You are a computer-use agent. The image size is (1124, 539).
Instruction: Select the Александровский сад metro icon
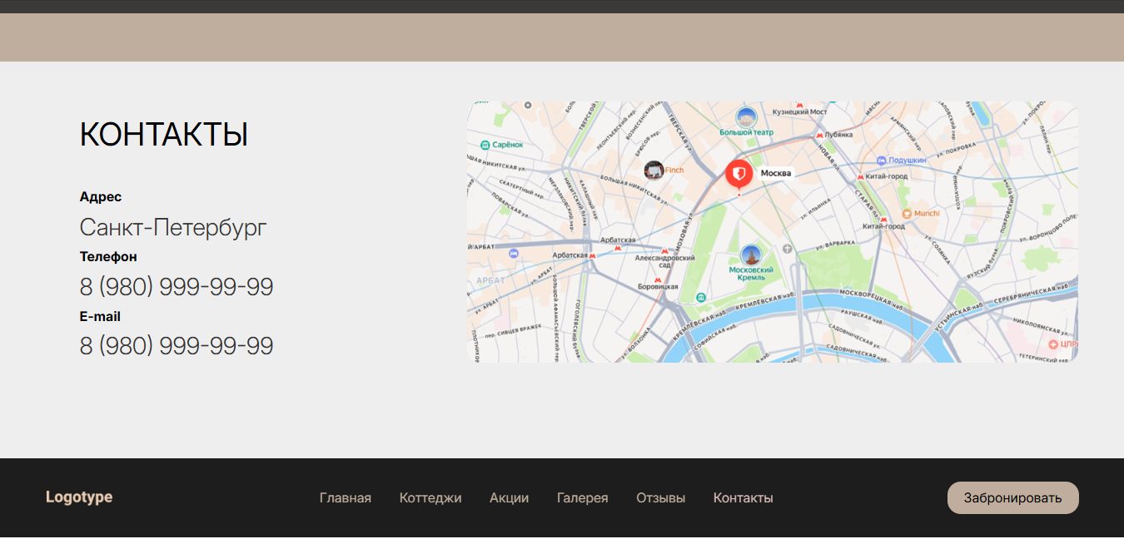(x=664, y=251)
